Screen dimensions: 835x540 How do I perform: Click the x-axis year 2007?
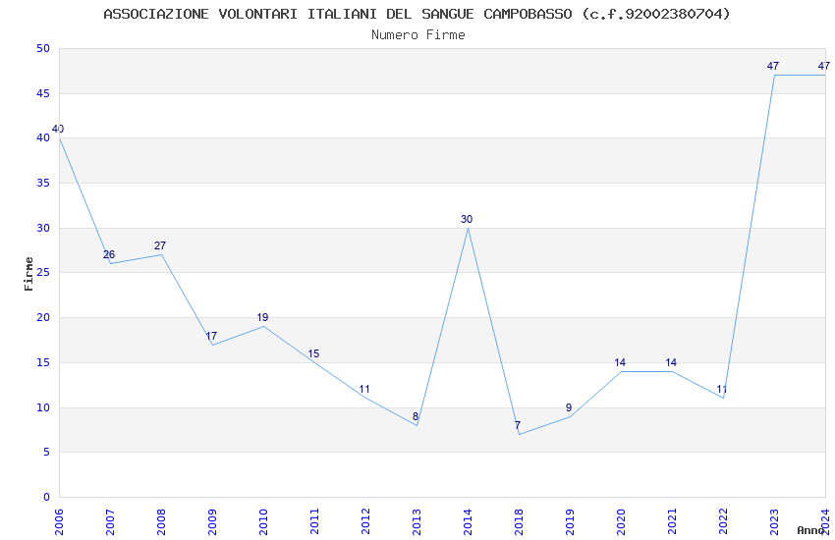tap(110, 521)
